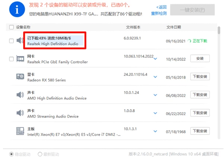Click 安装 for Realtek PCIe GbE controller
Screen dimensions: 224x159
point(200,58)
